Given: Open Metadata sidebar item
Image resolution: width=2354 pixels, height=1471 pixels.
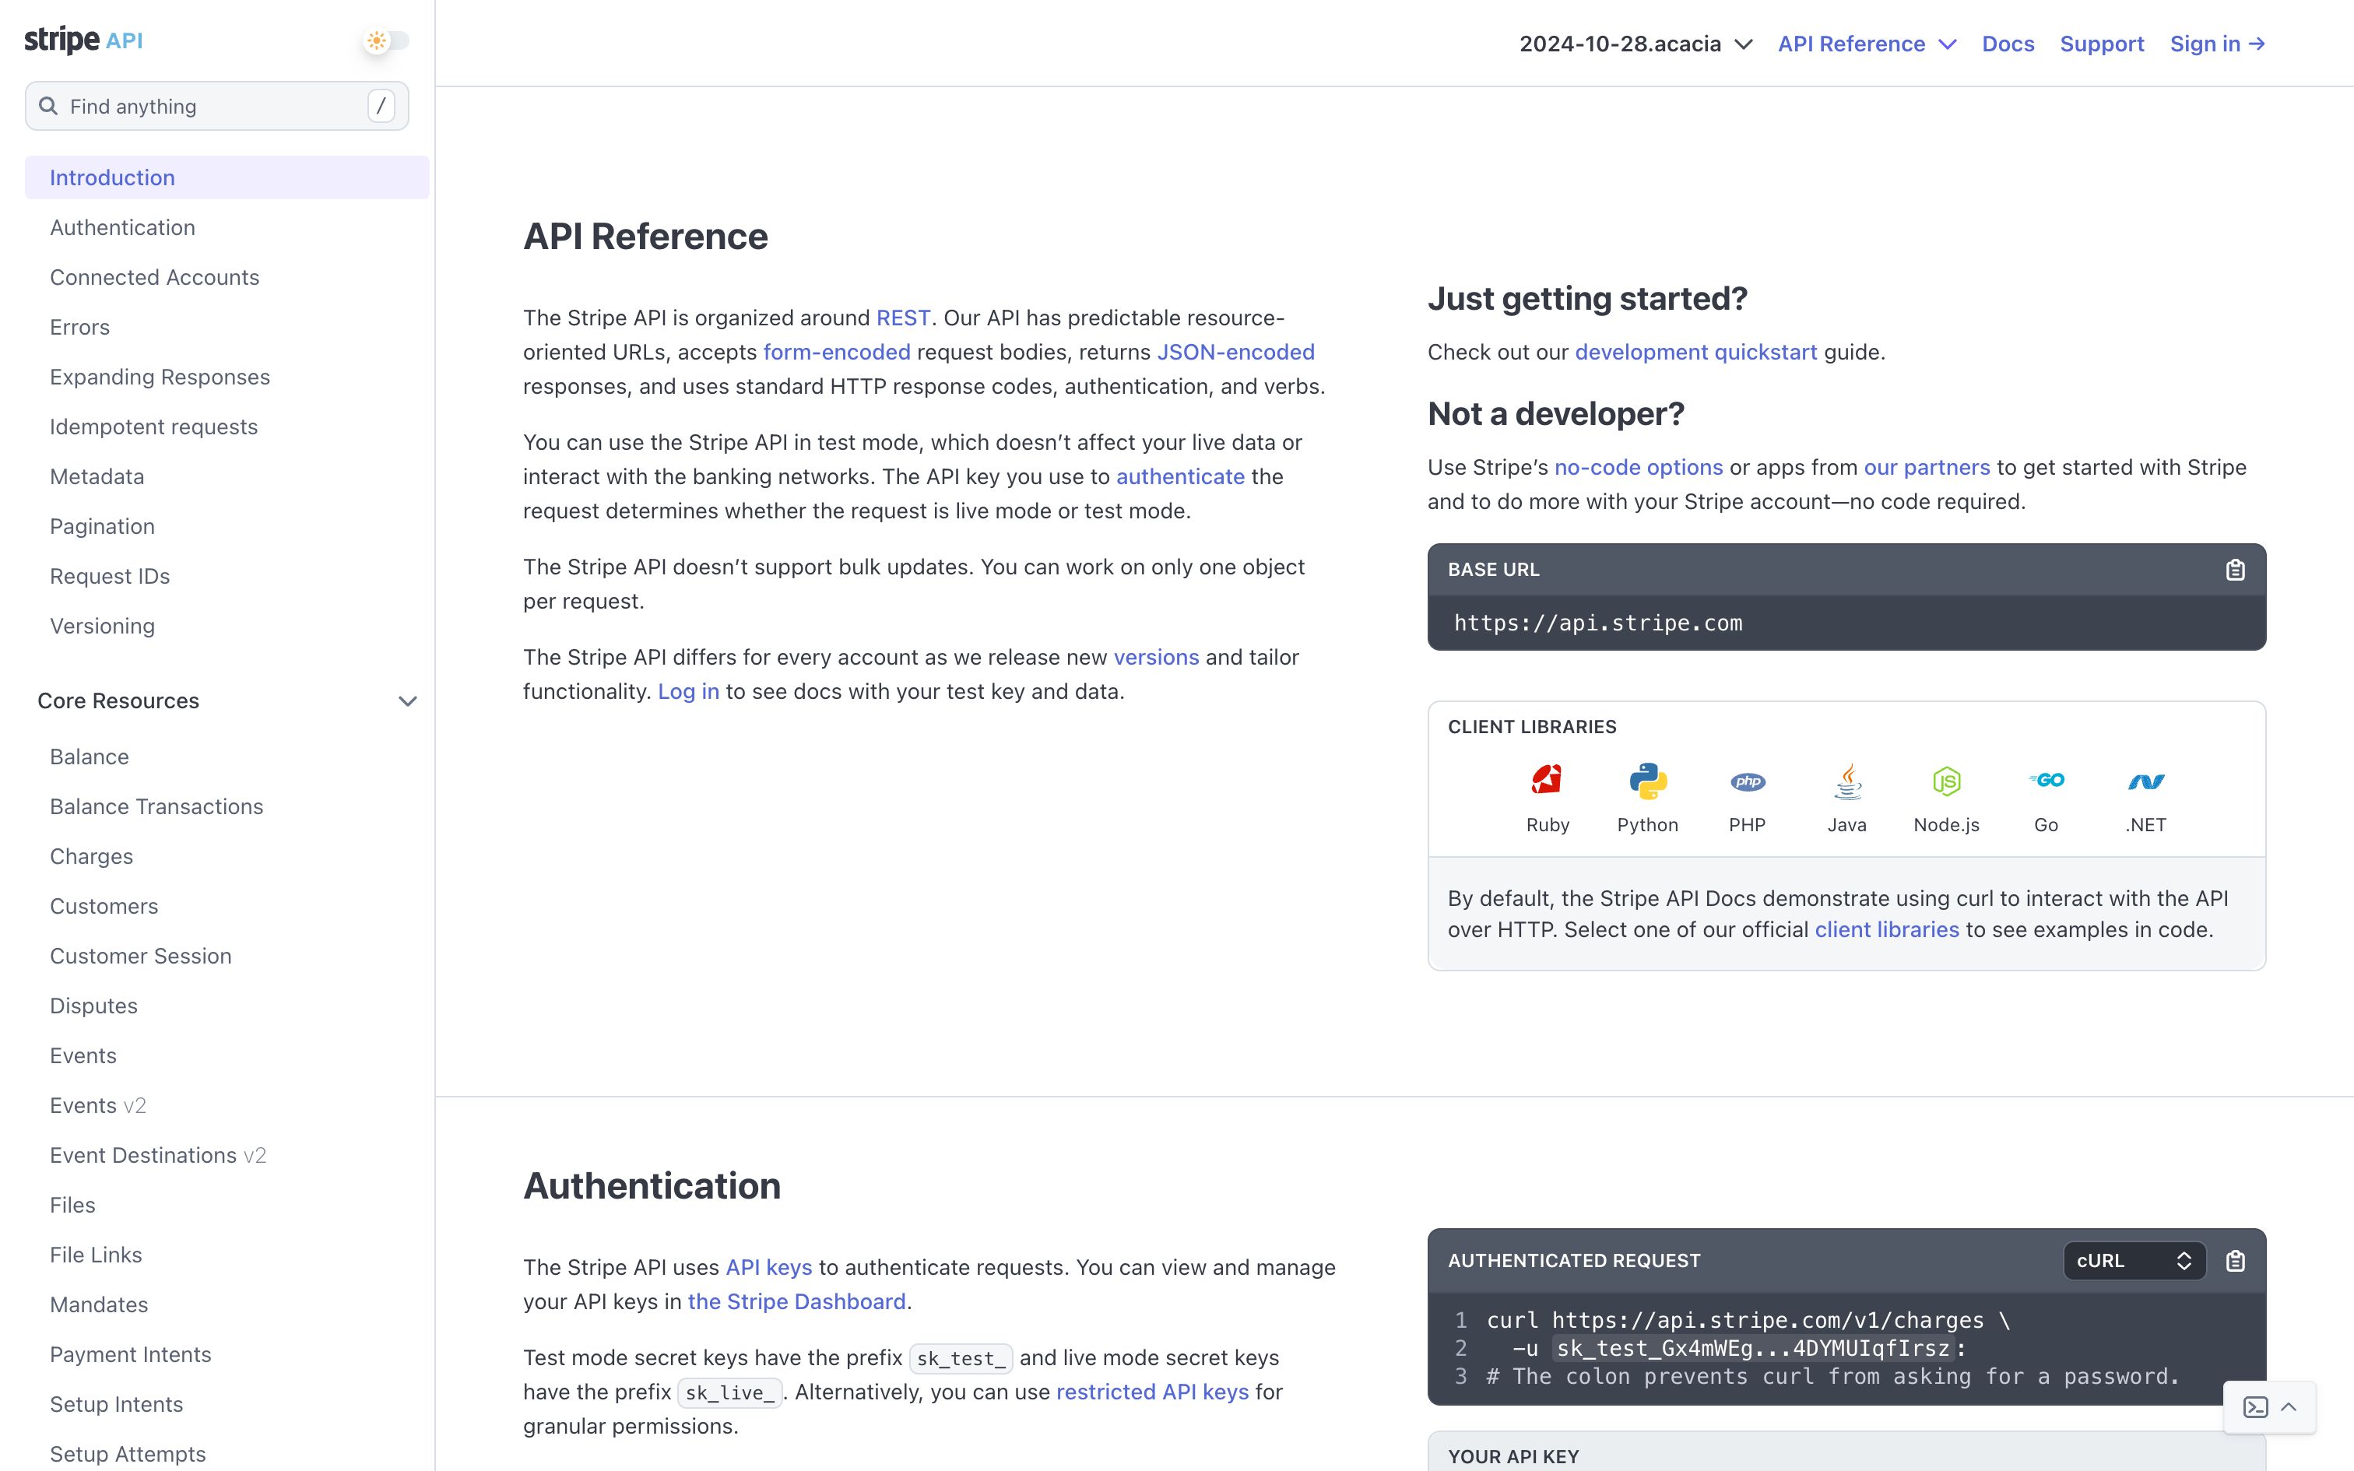Looking at the screenshot, I should tap(97, 476).
